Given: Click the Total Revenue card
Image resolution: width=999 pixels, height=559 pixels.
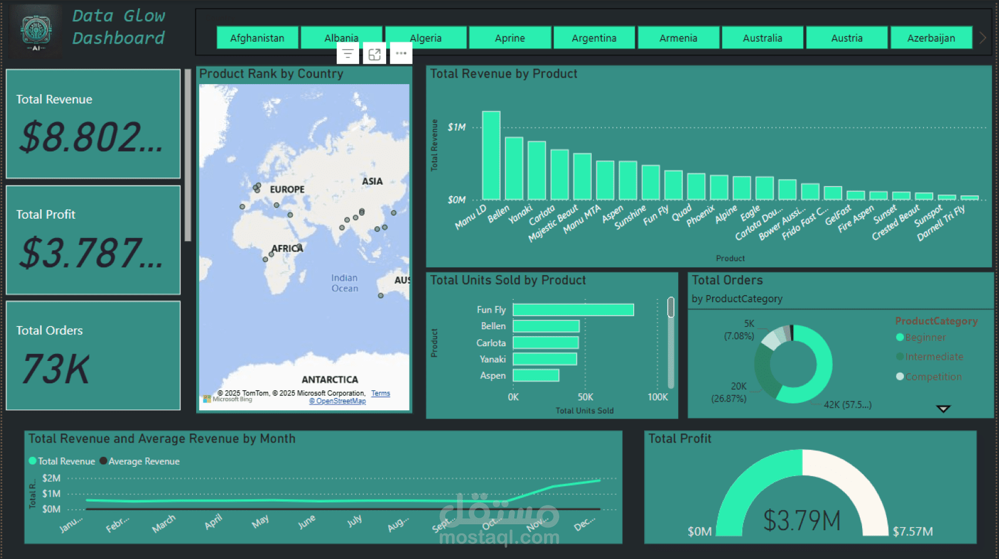Looking at the screenshot, I should coord(93,123).
